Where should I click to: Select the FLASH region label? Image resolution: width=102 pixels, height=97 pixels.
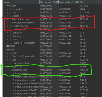click(x=12, y=6)
